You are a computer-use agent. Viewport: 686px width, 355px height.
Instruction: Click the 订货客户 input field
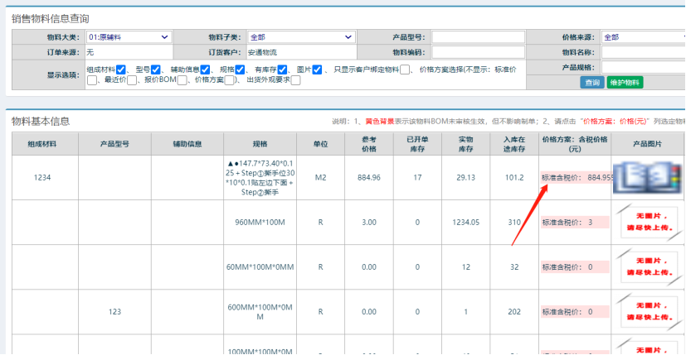tap(300, 52)
